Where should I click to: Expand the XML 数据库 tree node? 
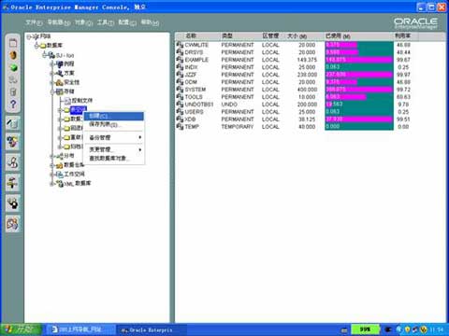[x=52, y=184]
